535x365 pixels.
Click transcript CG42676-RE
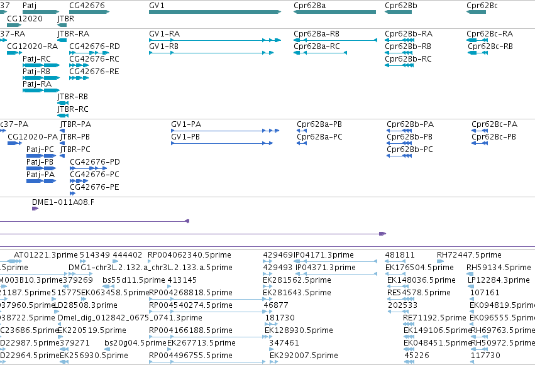(79, 78)
